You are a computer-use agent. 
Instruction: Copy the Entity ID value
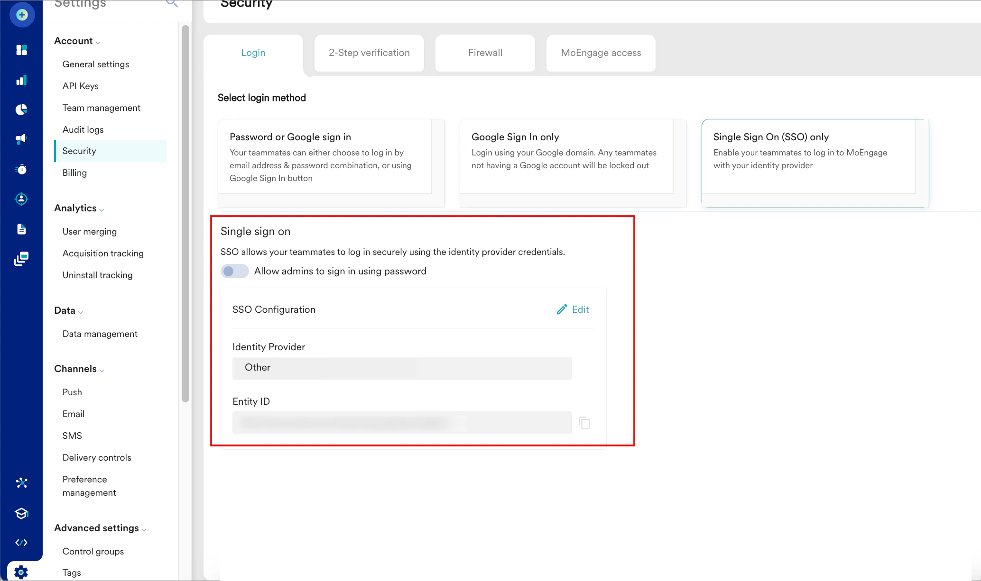[x=584, y=423]
